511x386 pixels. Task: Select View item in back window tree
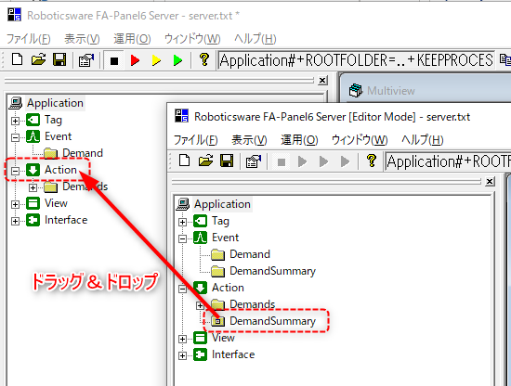(56, 203)
